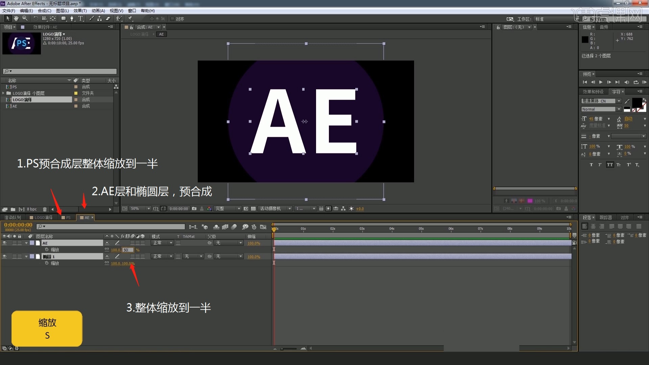649x365 pixels.
Task: Open the Graph Editor in timeline
Action: coord(263,227)
